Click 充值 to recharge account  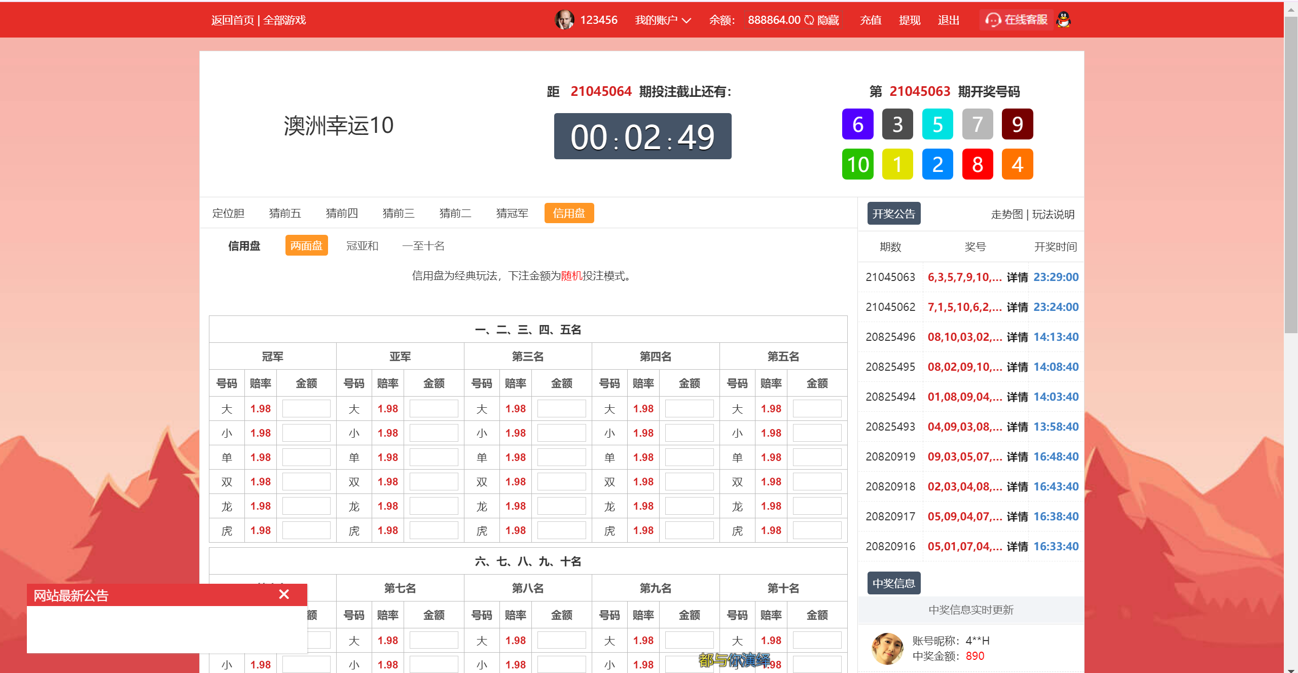pos(870,20)
